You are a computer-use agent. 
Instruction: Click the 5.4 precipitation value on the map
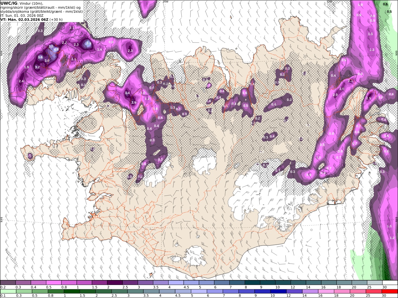point(89,43)
